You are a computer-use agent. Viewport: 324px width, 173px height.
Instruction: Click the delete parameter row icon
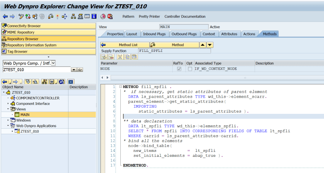pyautogui.click(x=110, y=57)
